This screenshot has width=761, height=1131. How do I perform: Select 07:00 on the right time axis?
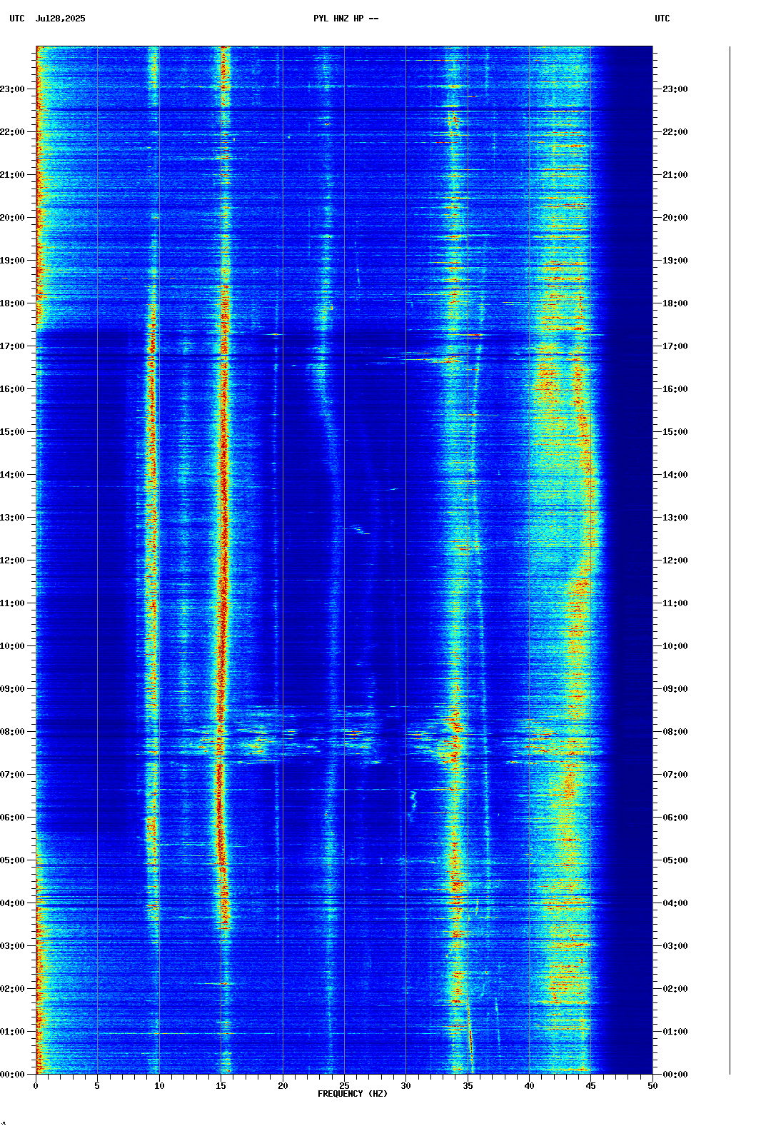click(x=675, y=775)
